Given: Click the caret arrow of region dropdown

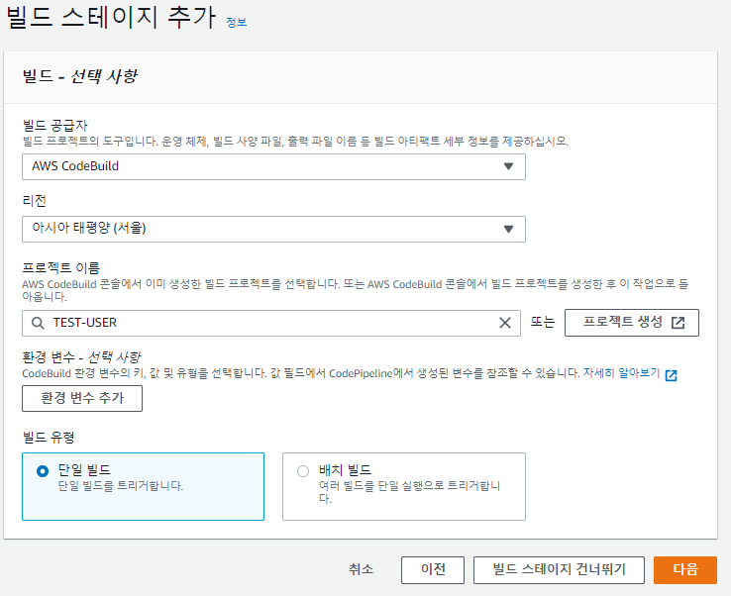Looking at the screenshot, I should (508, 229).
